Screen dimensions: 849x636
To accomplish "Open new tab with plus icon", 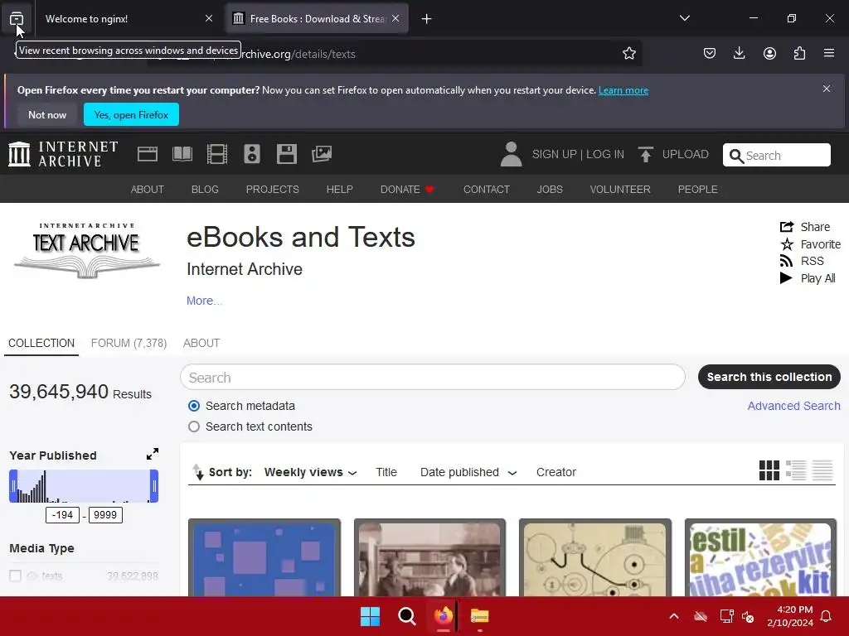I will [427, 19].
